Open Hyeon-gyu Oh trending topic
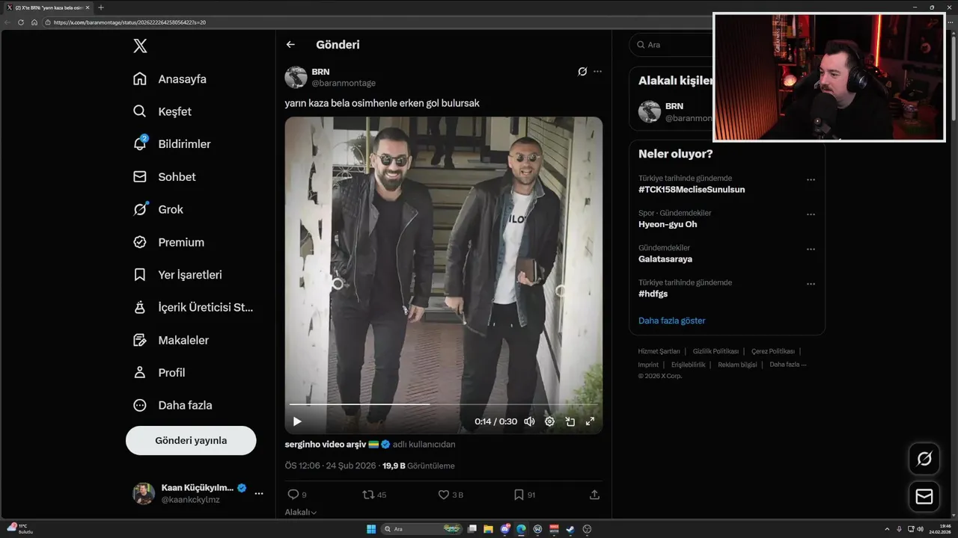The width and height of the screenshot is (958, 538). click(x=668, y=224)
